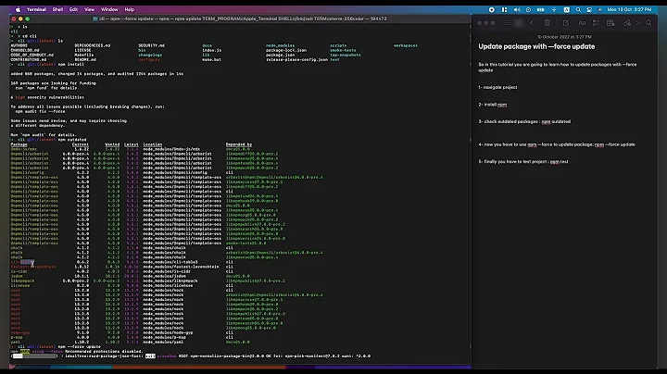
Task: Click the keyboard input source icon
Action: tap(567, 9)
